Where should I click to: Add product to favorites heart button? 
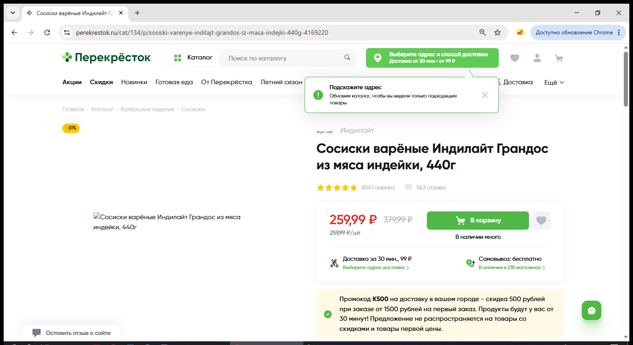coord(541,221)
